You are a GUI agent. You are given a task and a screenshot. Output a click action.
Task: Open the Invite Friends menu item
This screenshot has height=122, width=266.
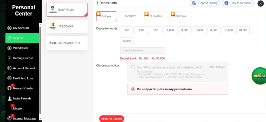pyautogui.click(x=22, y=98)
